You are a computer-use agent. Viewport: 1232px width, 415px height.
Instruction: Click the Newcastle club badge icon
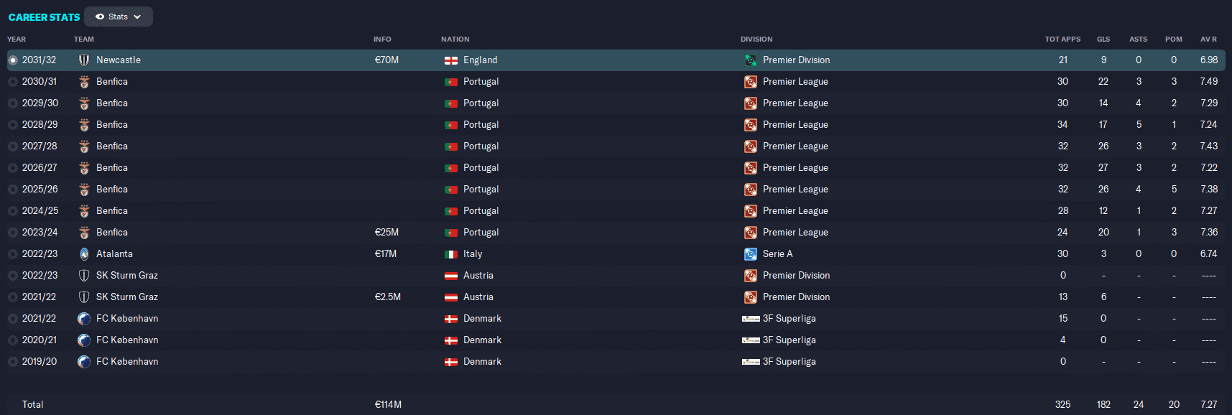coord(84,60)
